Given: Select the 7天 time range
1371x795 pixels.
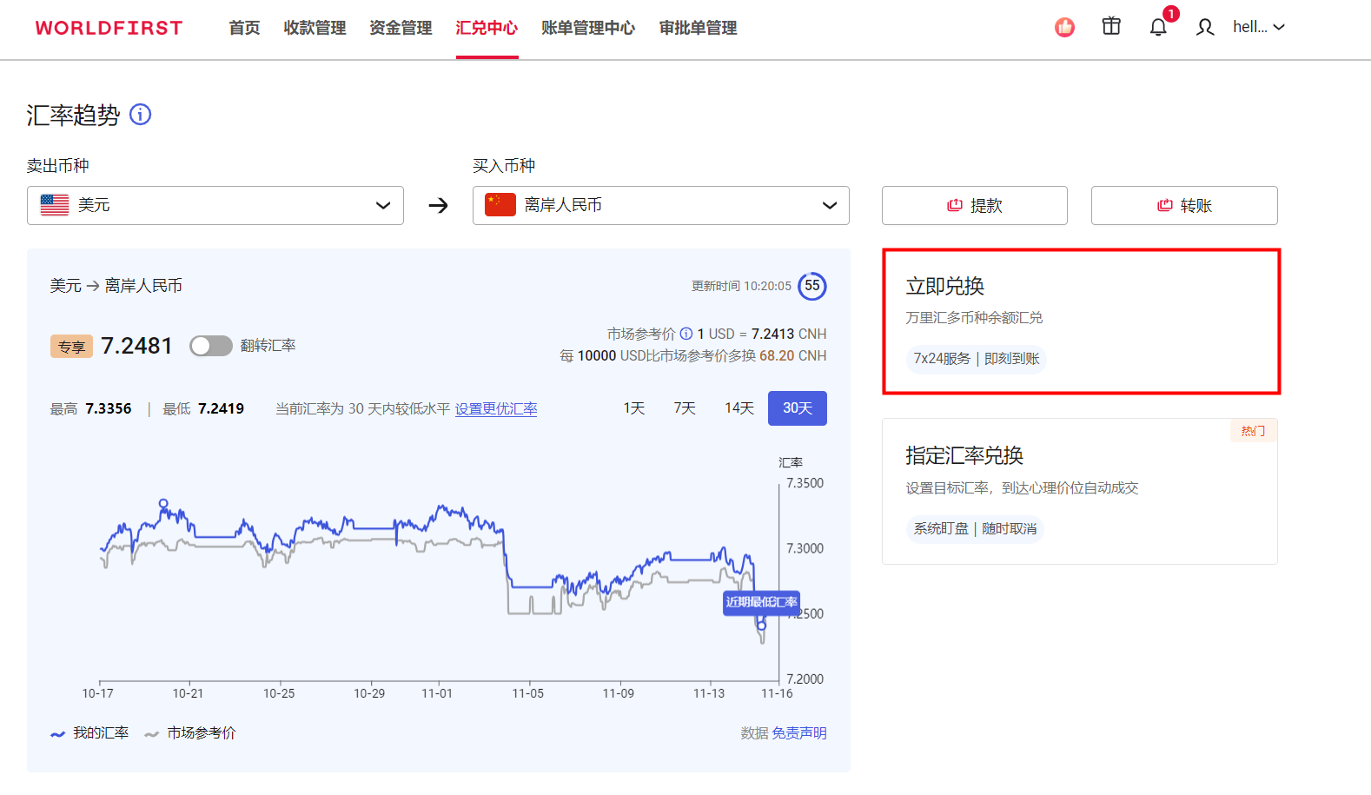Looking at the screenshot, I should [x=685, y=408].
